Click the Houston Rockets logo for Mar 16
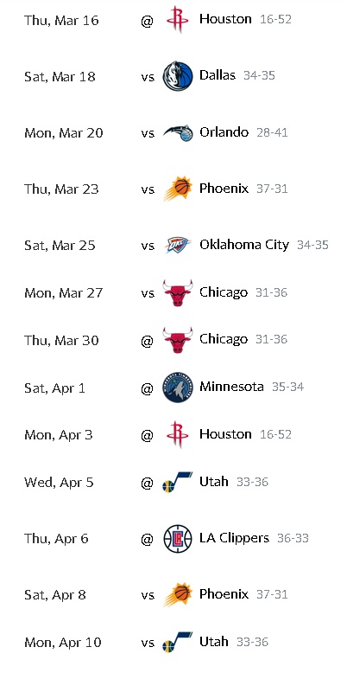The image size is (347, 692). click(x=178, y=19)
